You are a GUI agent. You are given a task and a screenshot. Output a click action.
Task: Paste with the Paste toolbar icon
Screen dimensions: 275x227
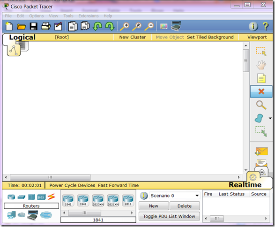coord(85,26)
